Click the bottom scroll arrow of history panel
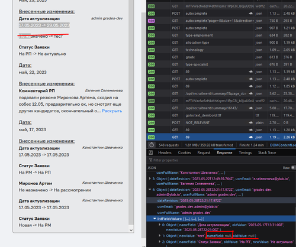 [131, 230]
